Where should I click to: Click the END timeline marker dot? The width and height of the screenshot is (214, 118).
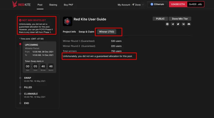(x=20, y=103)
